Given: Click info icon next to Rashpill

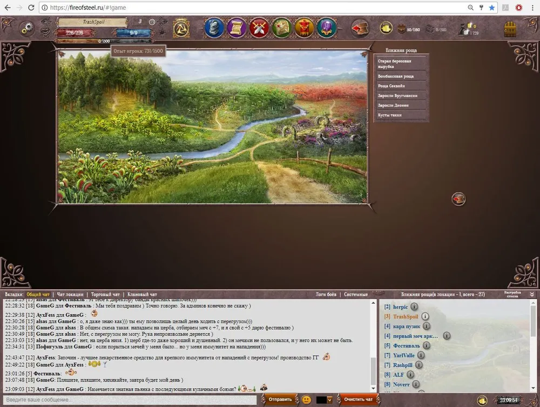Looking at the screenshot, I should (x=419, y=365).
